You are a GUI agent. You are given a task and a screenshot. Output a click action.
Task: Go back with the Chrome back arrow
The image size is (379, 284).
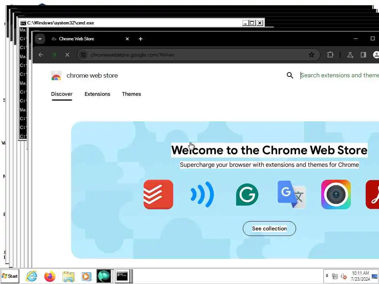[x=41, y=55]
